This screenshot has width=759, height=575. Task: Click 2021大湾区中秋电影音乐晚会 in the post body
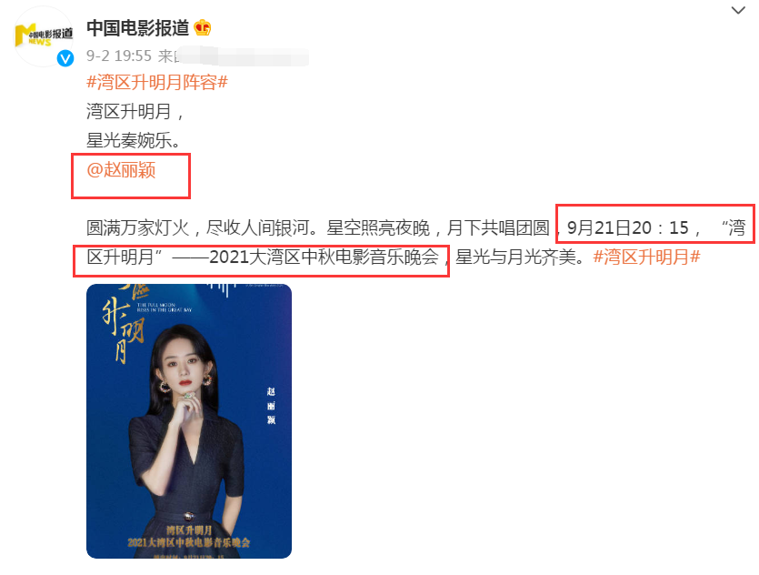pyautogui.click(x=324, y=257)
